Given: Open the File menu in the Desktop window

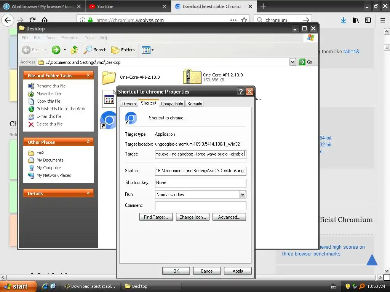Looking at the screenshot, I should tap(25, 38).
